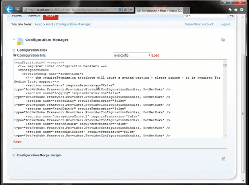Click the section name="scheduling" line
This screenshot has width=249, height=185.
[x=76, y=101]
